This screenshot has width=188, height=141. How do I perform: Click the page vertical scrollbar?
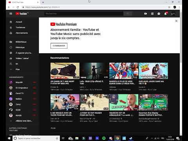(x=181, y=37)
